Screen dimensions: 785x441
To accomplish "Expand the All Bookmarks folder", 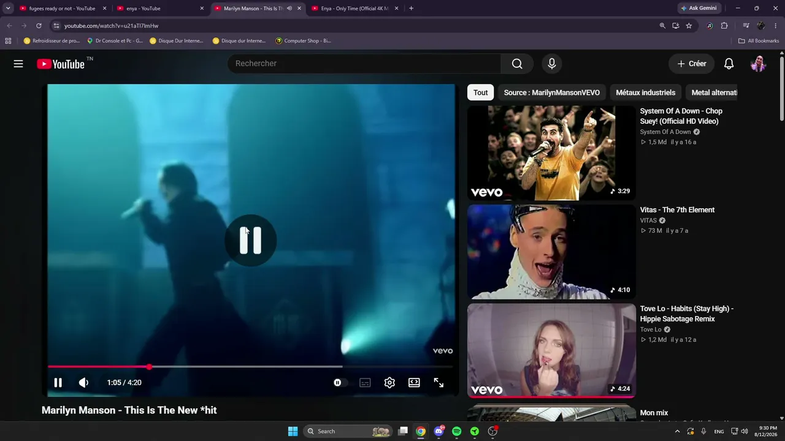I will pos(759,41).
